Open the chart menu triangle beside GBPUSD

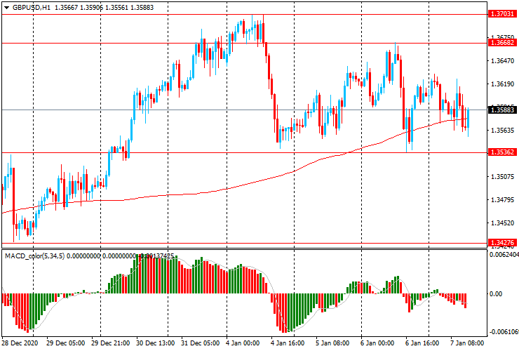point(6,8)
